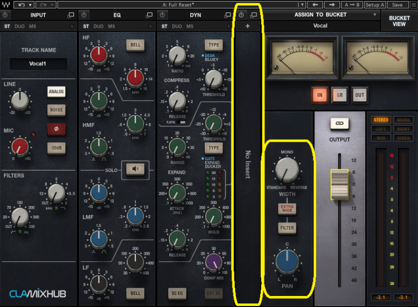
Task: Open the preset name dropdown arrow
Action: (302, 5)
